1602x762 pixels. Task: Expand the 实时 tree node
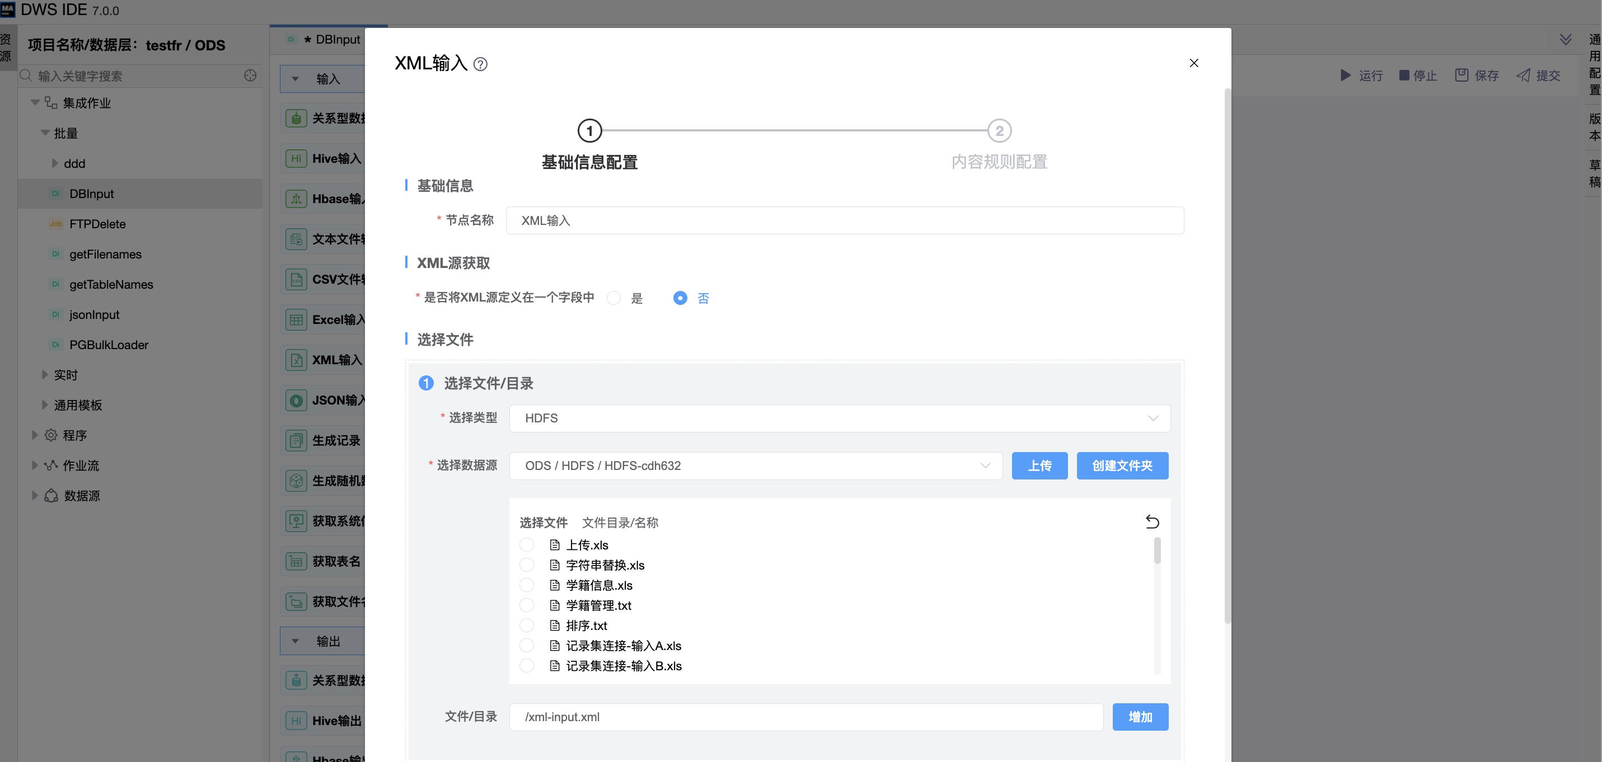[x=45, y=375]
